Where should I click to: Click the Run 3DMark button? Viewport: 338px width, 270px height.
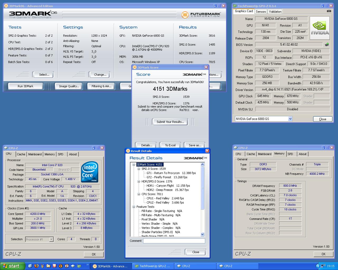coord(26,86)
